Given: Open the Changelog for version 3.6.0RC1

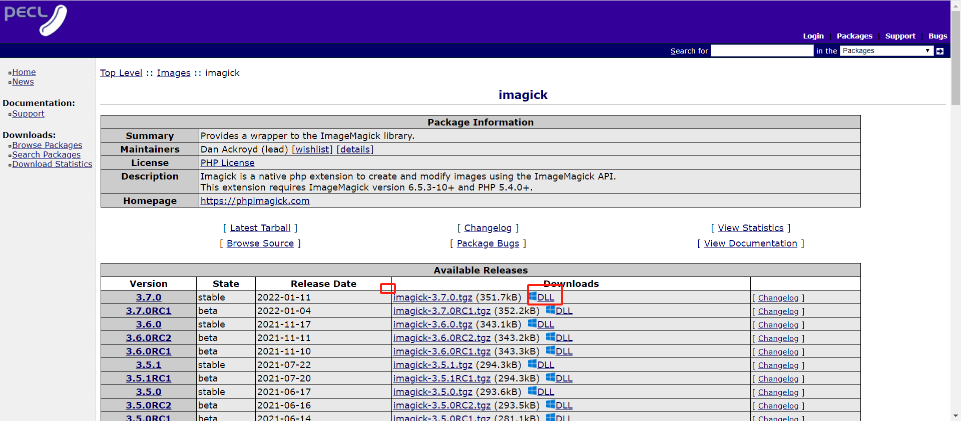Looking at the screenshot, I should 778,352.
